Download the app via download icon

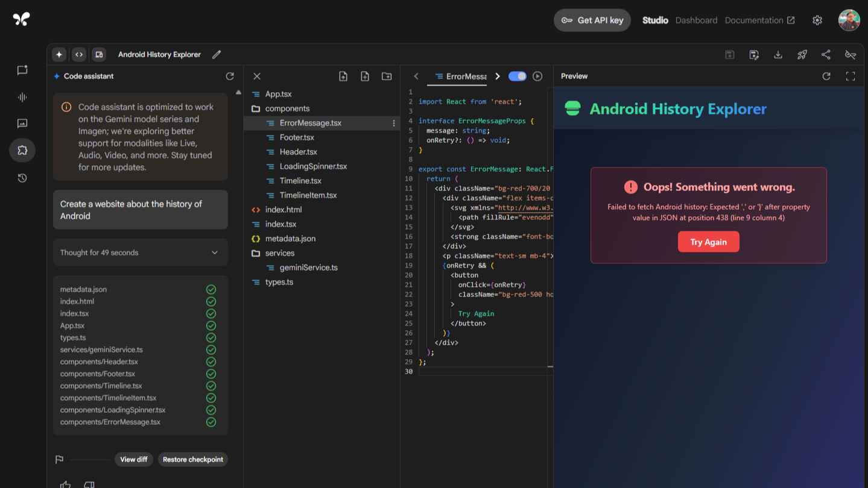pyautogui.click(x=778, y=54)
